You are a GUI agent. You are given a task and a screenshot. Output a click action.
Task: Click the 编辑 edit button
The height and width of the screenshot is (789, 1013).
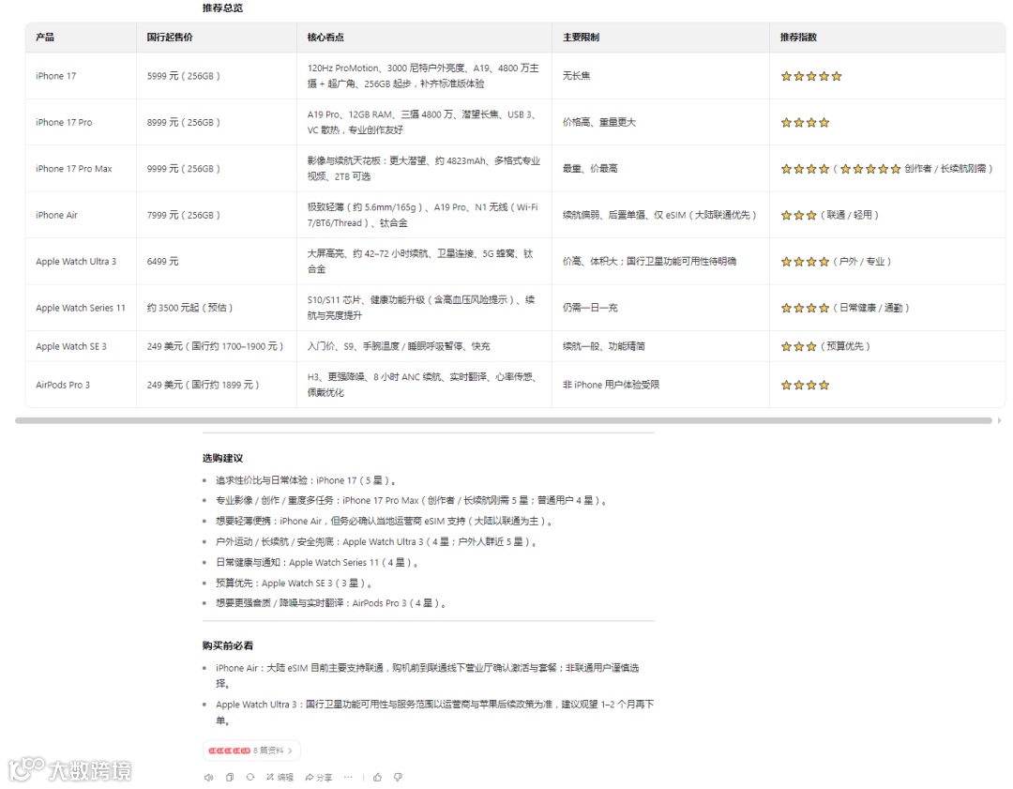click(x=280, y=777)
